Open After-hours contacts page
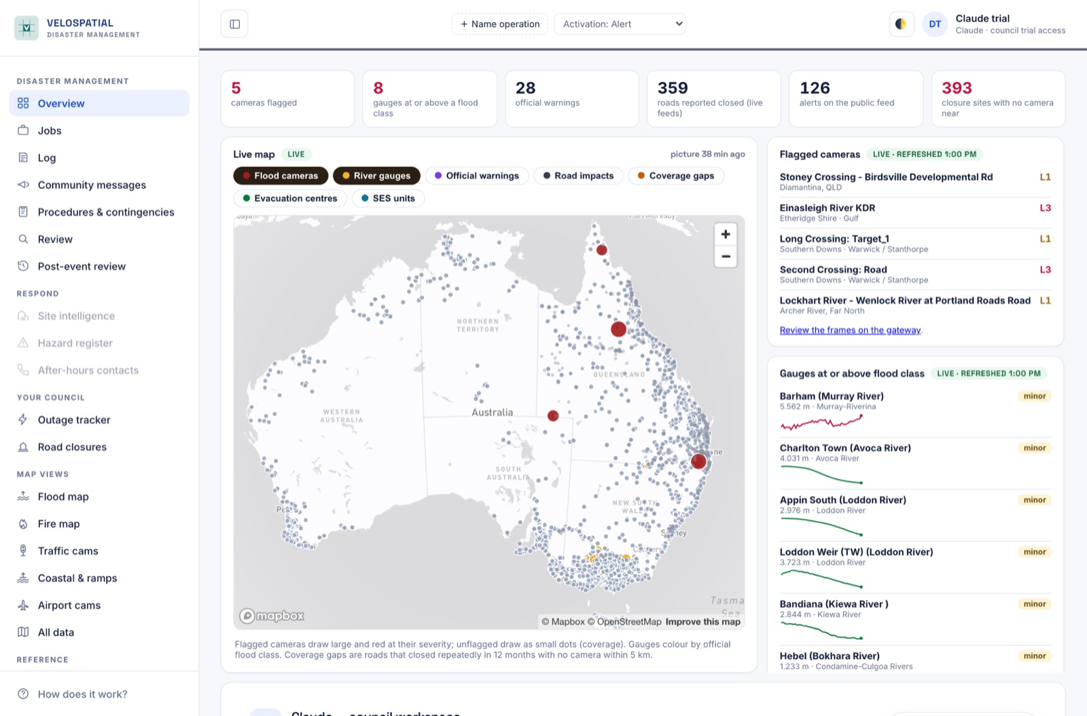 [x=99, y=370]
